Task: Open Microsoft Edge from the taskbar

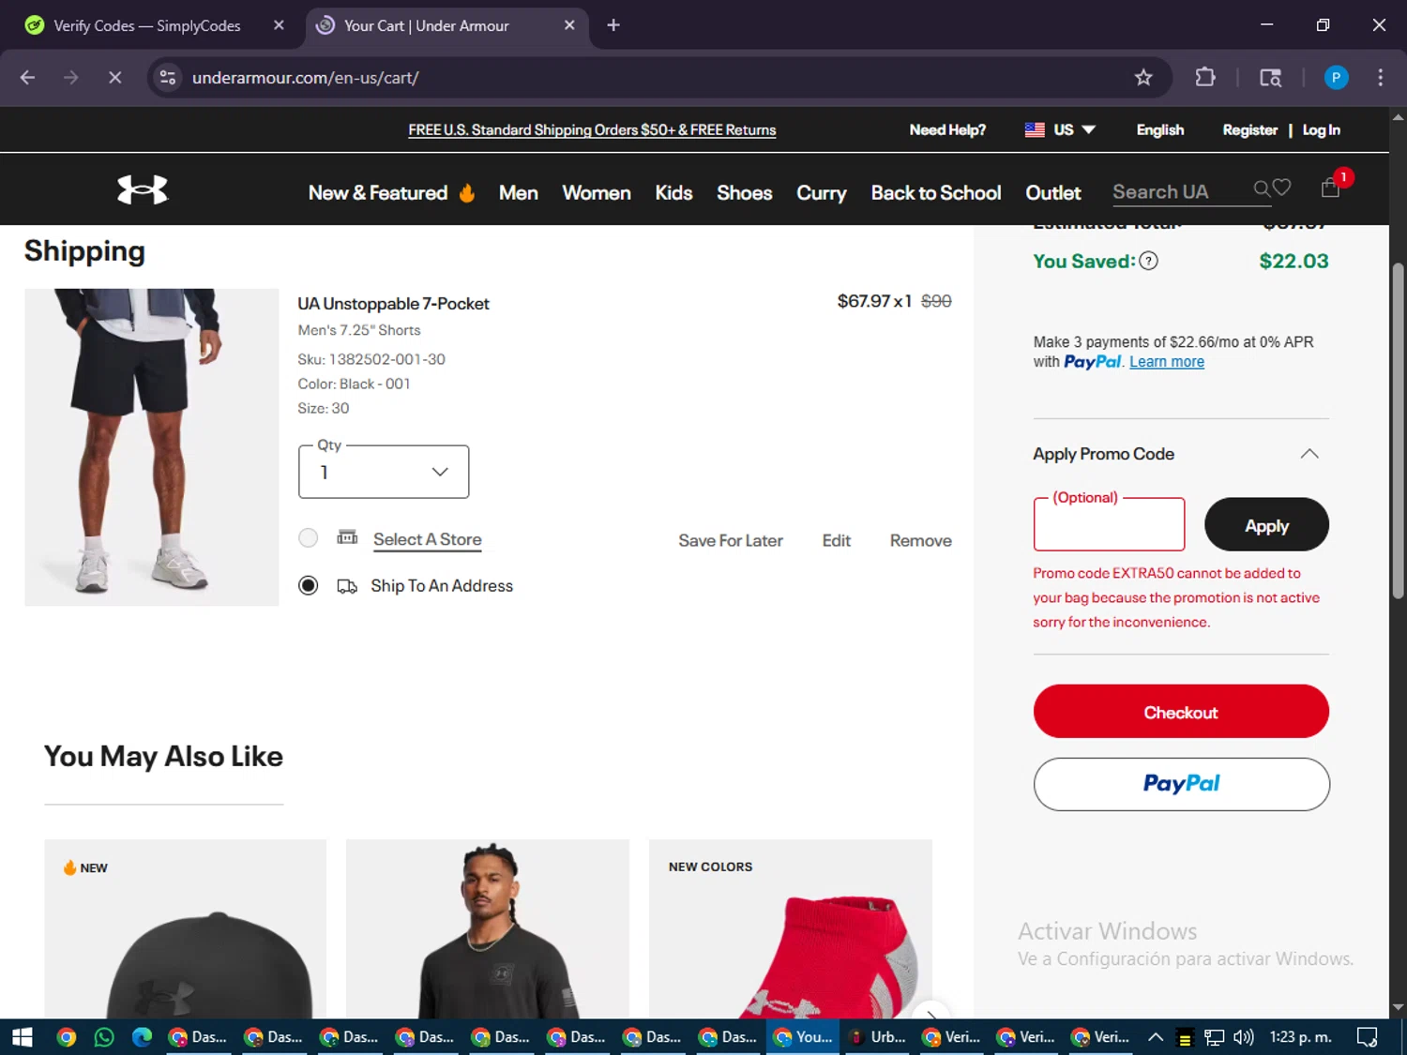Action: pyautogui.click(x=142, y=1037)
